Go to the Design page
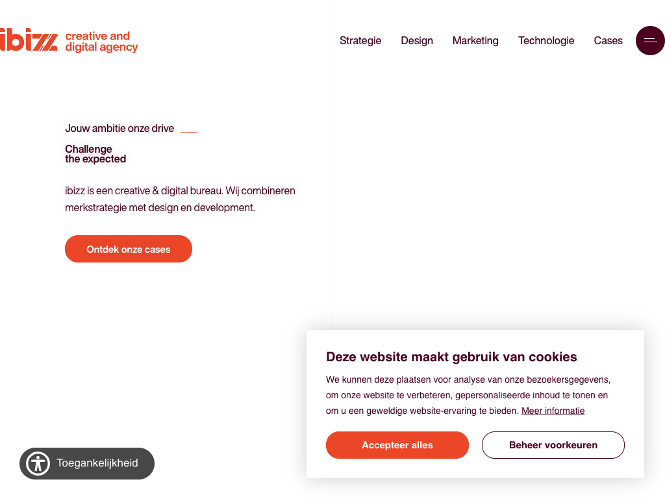Image resolution: width=665 pixels, height=499 pixels. (417, 40)
